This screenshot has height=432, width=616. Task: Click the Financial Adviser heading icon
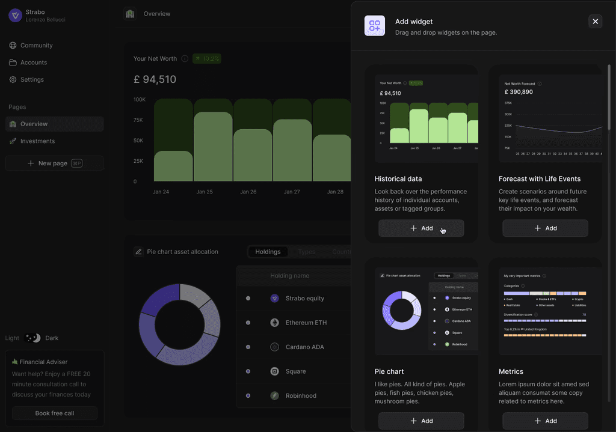click(15, 361)
